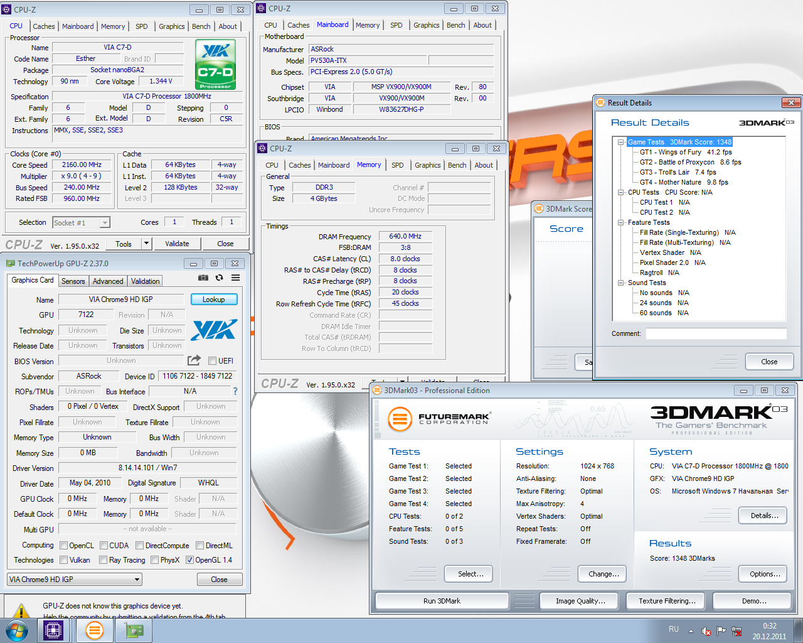Toggle the PhysX checkbox
Screen dimensions: 803x643
pos(154,560)
